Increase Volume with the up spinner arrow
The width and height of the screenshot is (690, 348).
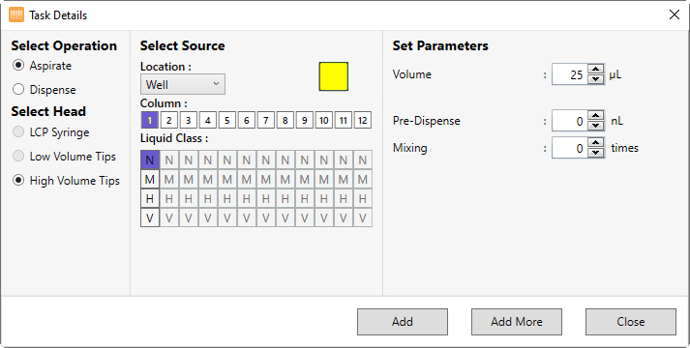coord(596,70)
